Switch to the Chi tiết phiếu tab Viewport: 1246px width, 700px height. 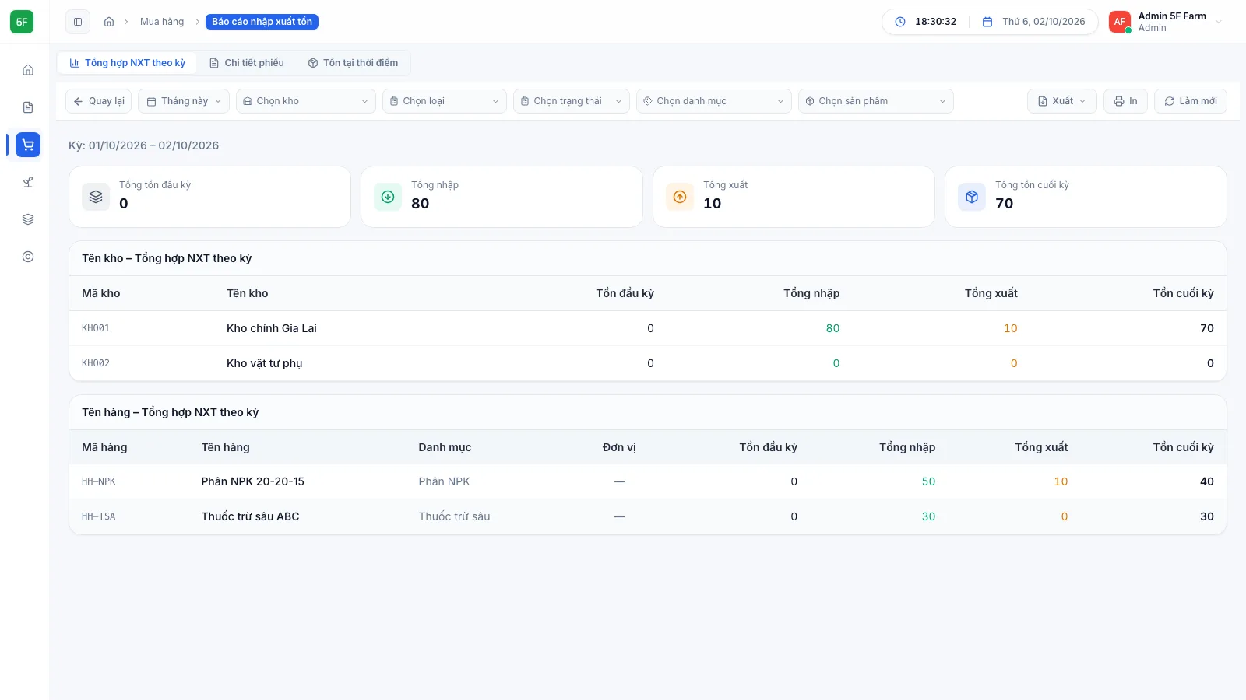coord(247,63)
